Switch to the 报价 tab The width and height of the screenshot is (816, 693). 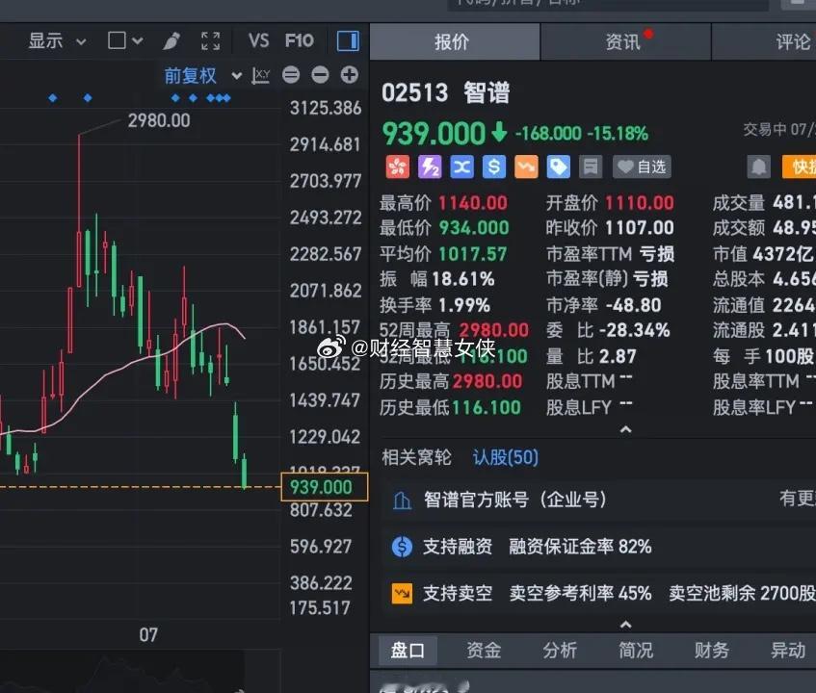pos(455,41)
